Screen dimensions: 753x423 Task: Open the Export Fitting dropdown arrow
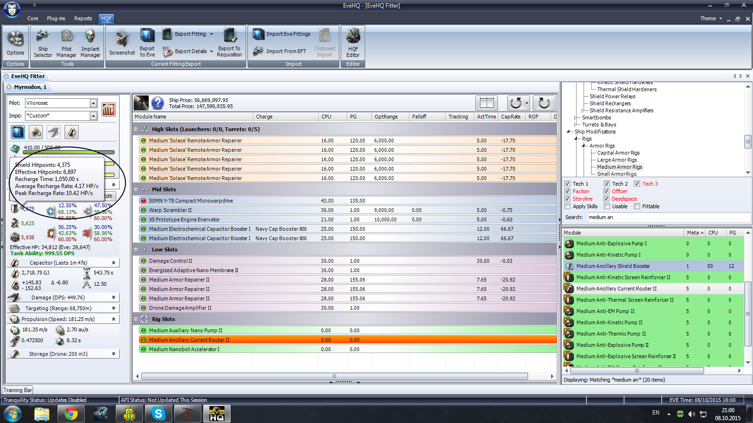click(x=211, y=34)
